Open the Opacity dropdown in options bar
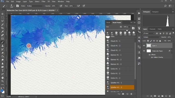175x98 pixels. pyautogui.click(x=57, y=6)
